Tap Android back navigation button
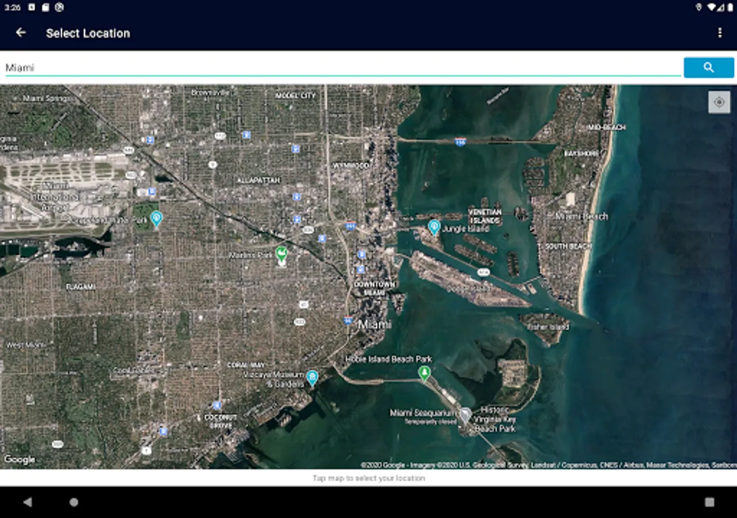This screenshot has height=518, width=737. (x=28, y=502)
